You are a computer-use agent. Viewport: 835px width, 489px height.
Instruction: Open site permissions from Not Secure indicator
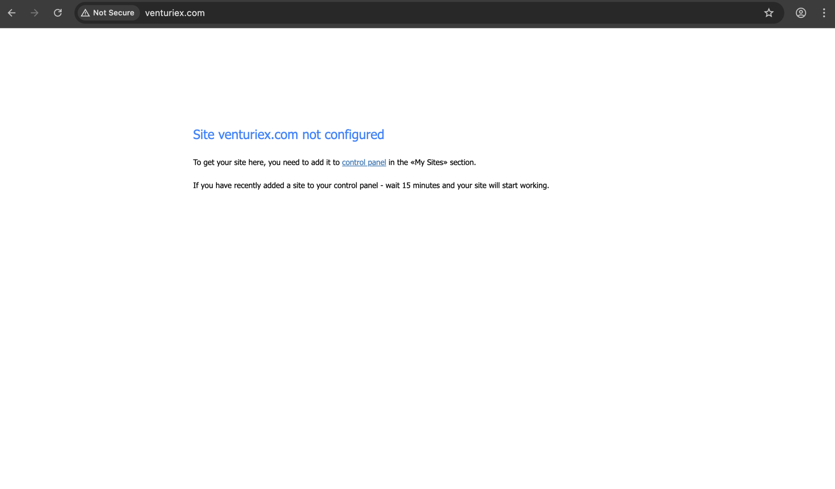(108, 13)
